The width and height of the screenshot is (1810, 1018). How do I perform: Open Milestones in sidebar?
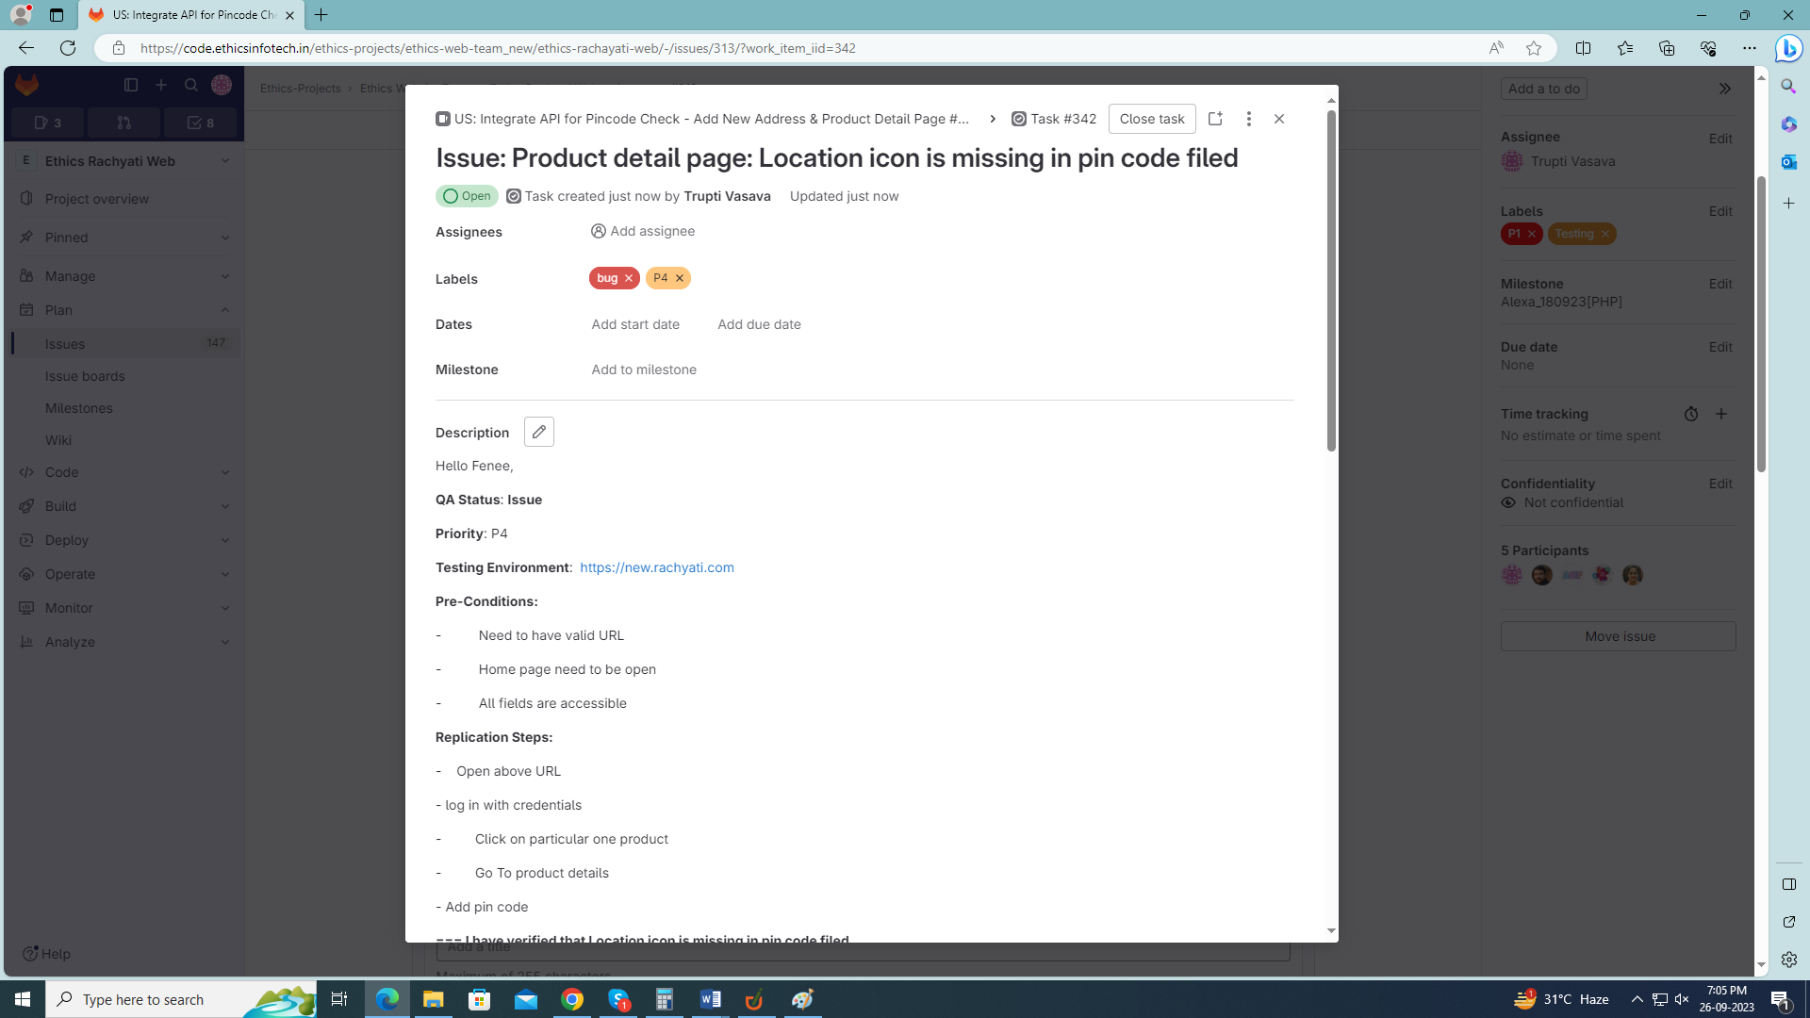(x=79, y=408)
